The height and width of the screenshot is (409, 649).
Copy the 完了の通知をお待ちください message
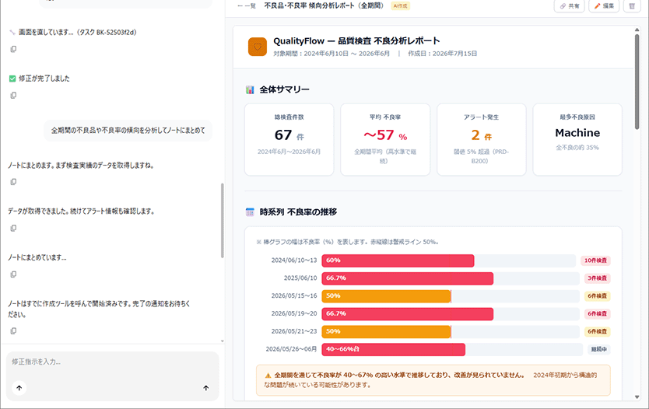coord(13,330)
